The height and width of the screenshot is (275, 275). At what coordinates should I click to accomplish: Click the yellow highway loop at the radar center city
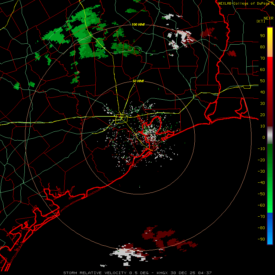(121, 119)
